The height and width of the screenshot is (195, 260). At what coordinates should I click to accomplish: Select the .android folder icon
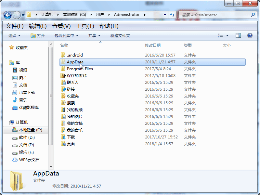coord(63,55)
